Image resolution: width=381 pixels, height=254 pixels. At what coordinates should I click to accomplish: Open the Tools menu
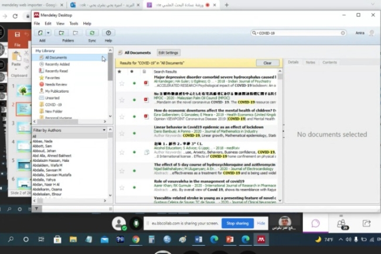[74, 23]
